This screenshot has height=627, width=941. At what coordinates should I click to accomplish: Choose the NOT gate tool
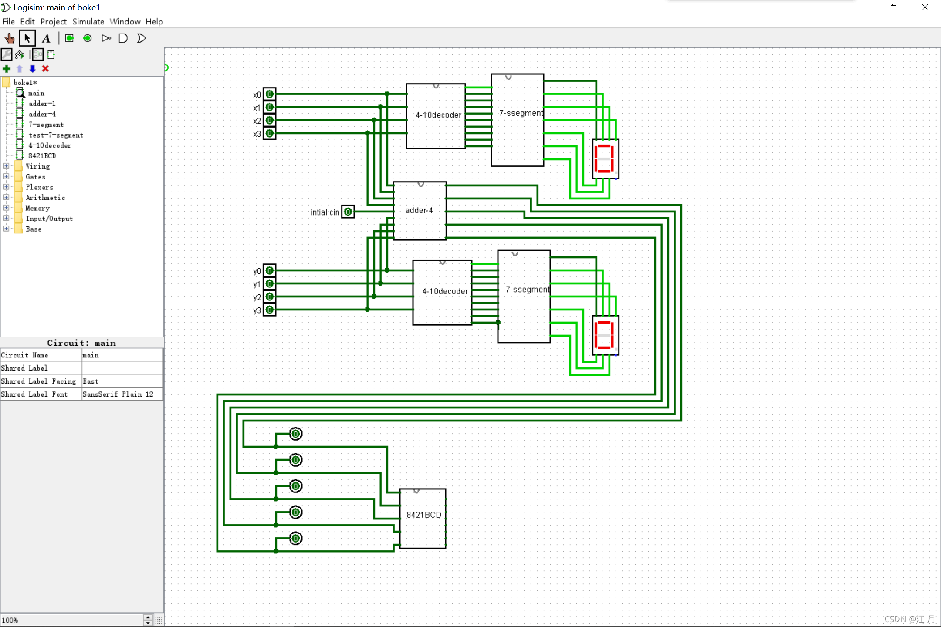tap(106, 38)
